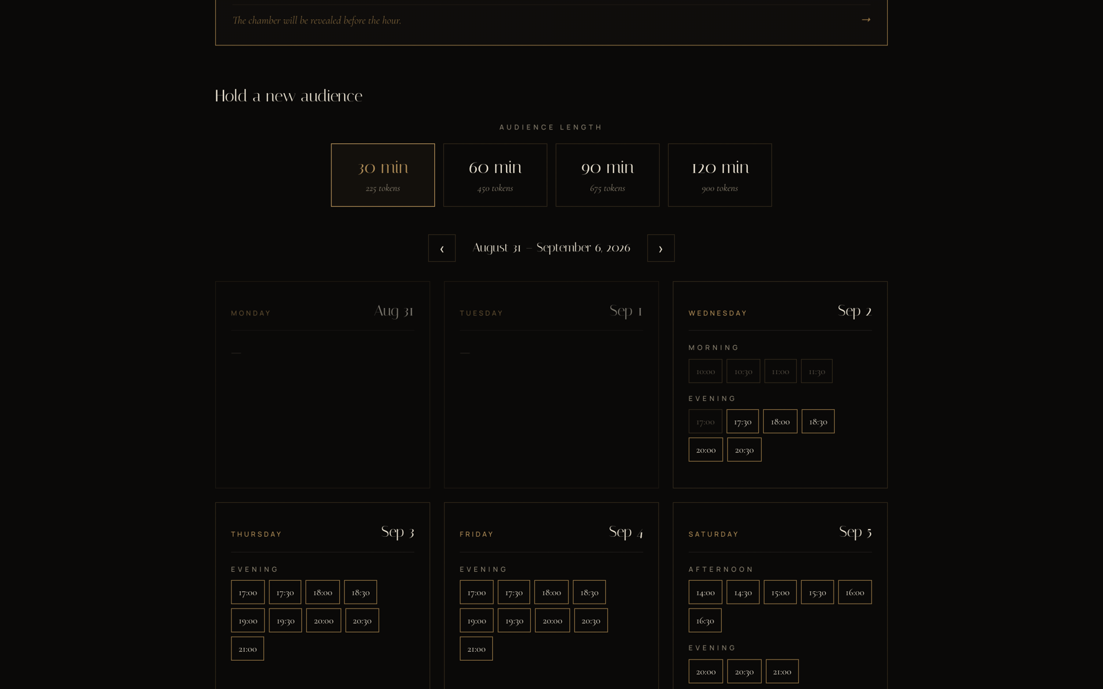Open the 'chamber will be revealed' notice
Image resolution: width=1103 pixels, height=689 pixels.
[x=551, y=21]
